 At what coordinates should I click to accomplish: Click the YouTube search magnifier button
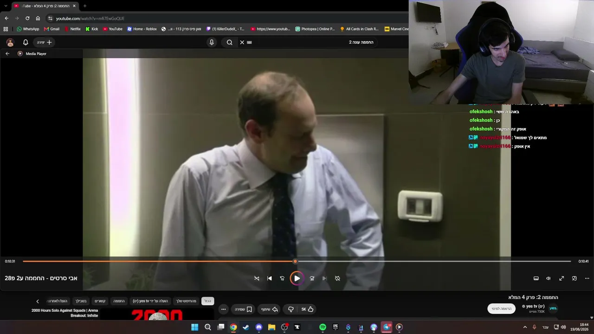click(229, 42)
